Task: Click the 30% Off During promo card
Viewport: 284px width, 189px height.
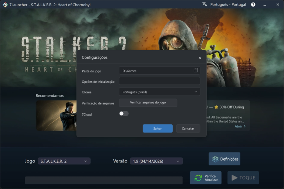Action: tap(228, 116)
